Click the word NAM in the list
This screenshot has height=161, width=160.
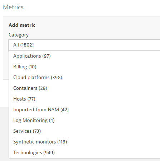(53, 109)
